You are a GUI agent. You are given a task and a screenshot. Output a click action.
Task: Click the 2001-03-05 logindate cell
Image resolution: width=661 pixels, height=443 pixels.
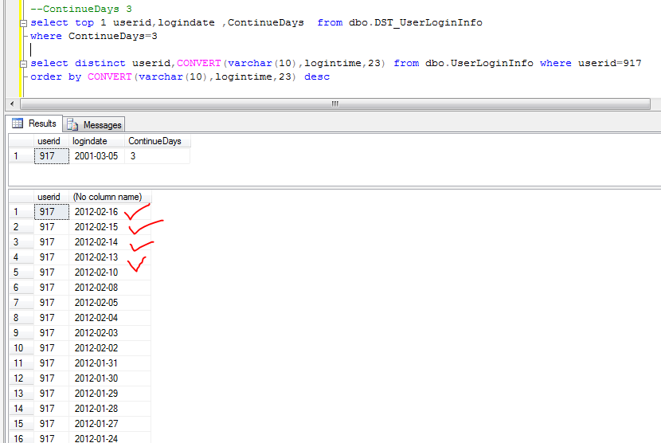(96, 156)
